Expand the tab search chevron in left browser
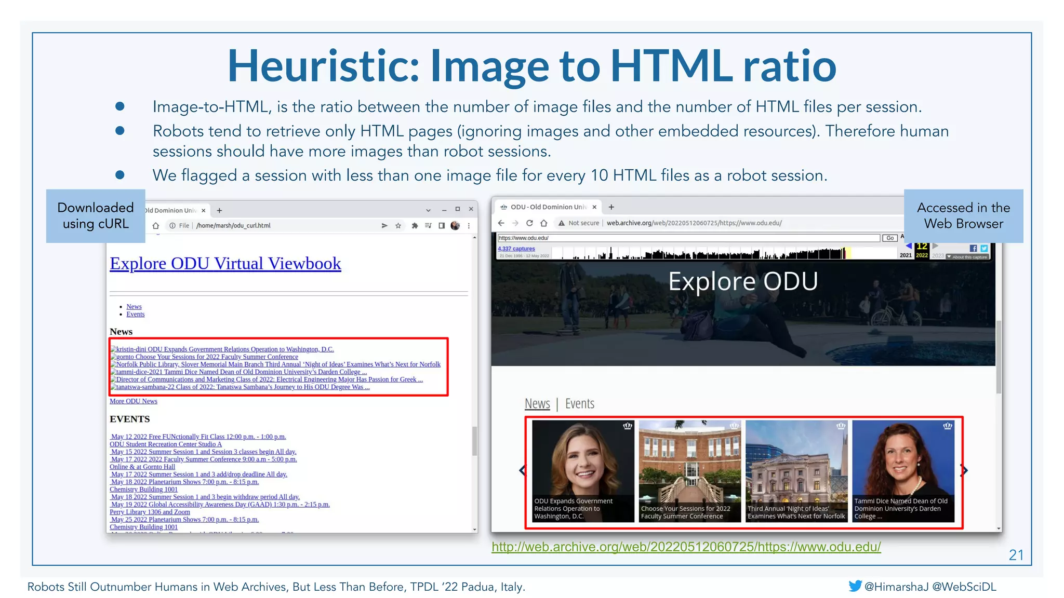1064x598 pixels. [x=428, y=210]
